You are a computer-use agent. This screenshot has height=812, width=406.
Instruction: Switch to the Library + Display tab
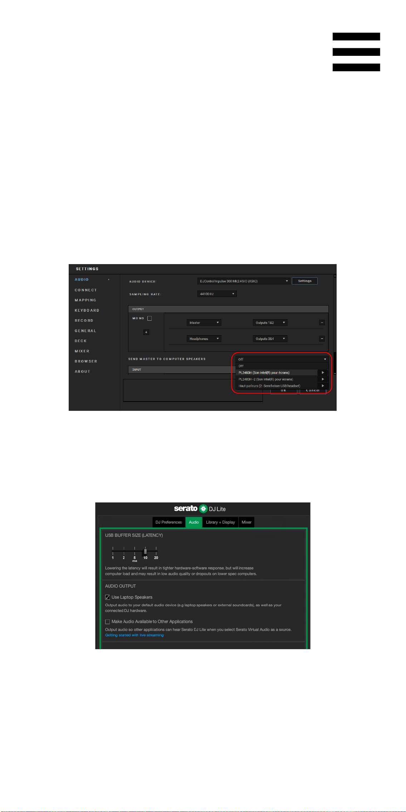(220, 522)
